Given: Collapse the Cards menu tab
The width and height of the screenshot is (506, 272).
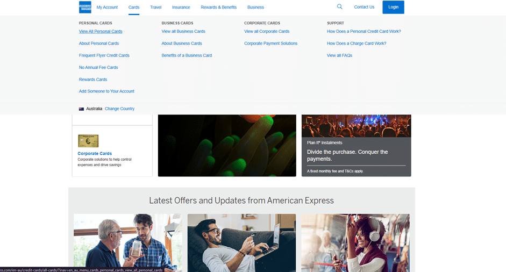Looking at the screenshot, I should point(134,8).
